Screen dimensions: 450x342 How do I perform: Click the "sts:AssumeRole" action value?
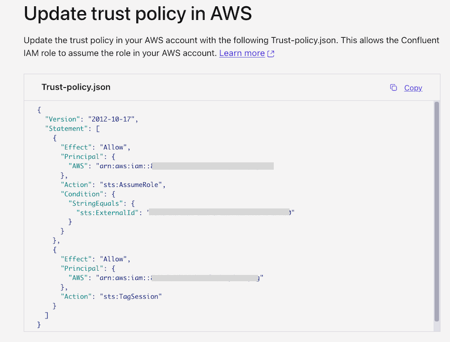(133, 184)
